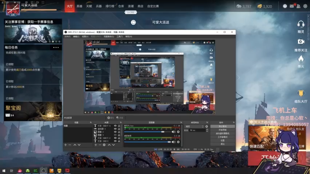
Task: Remove the selected source with the minus icon
Action: (100, 145)
